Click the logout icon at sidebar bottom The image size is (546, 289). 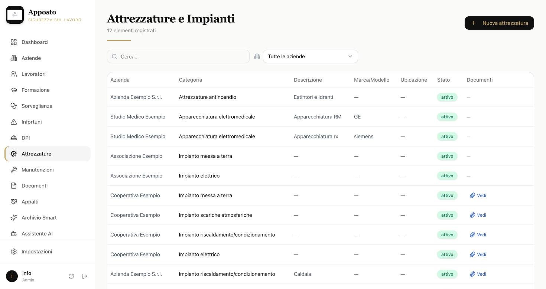(85, 276)
